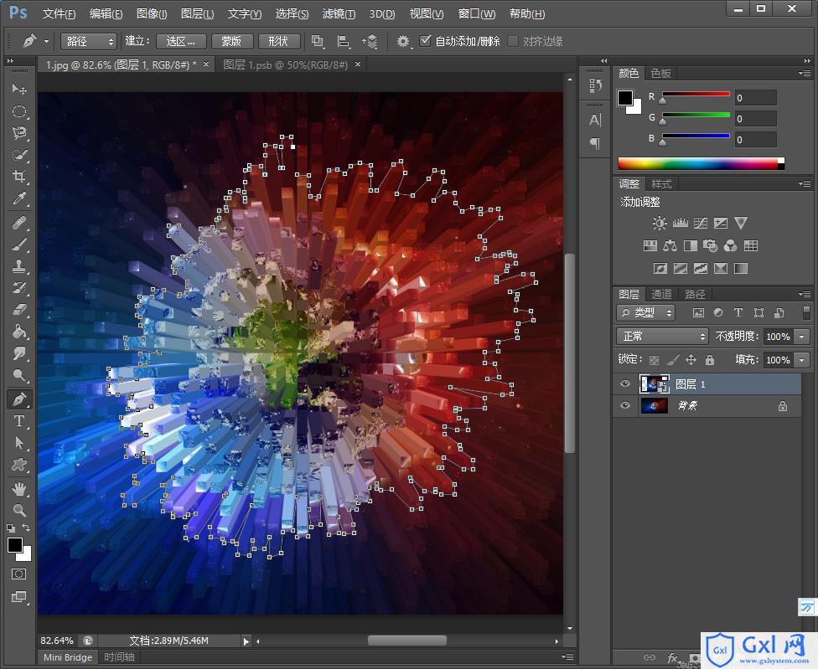Select the Horizontal Type tool

coord(18,421)
